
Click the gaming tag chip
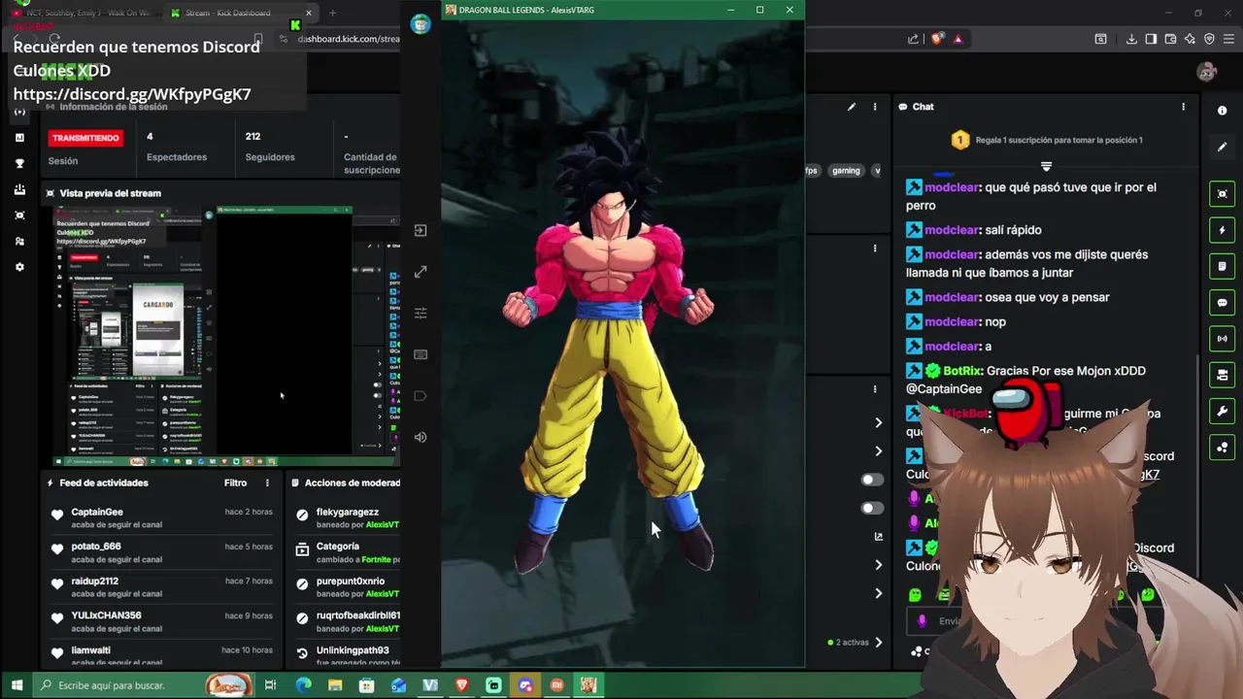846,171
